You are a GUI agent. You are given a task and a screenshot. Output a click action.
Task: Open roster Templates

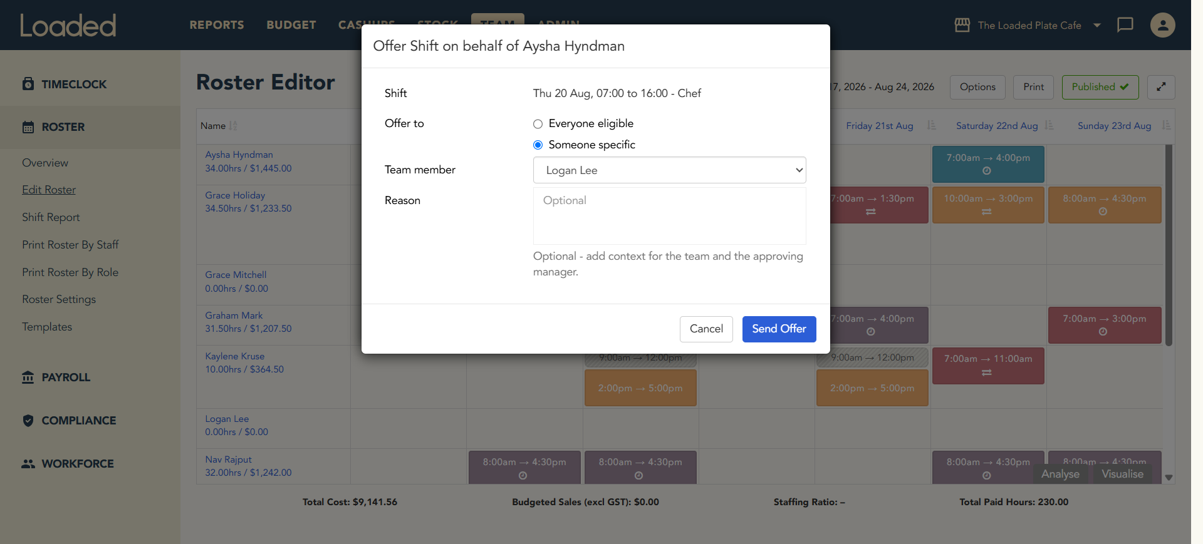coord(47,327)
